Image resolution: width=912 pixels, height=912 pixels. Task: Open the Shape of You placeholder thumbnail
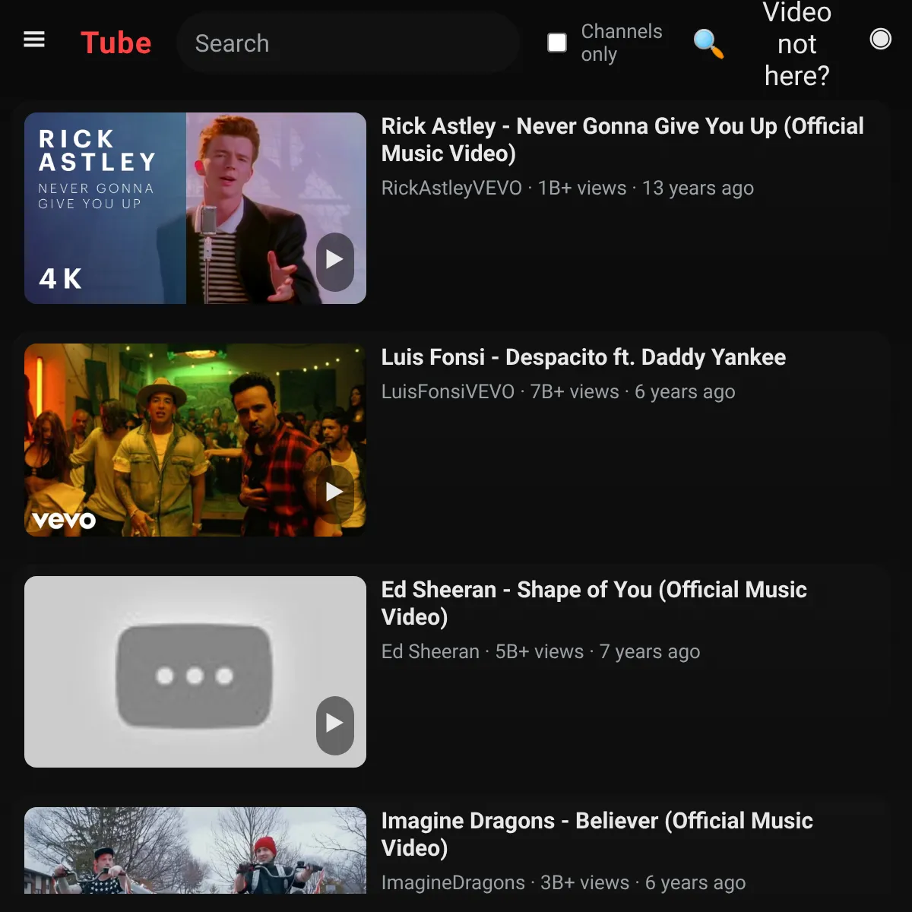(x=195, y=672)
